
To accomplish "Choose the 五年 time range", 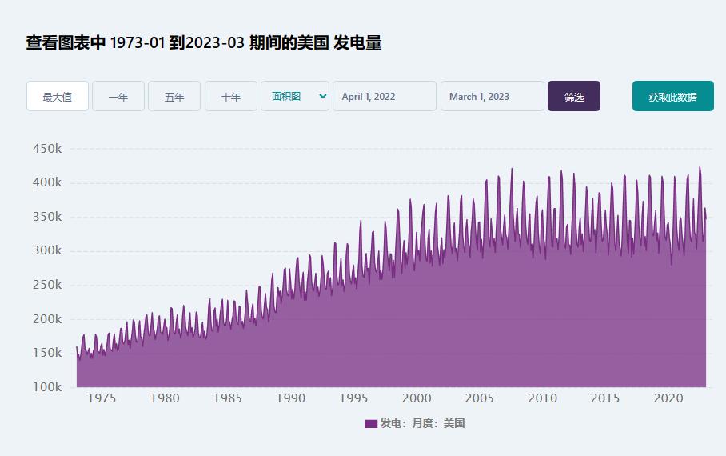I will 174,96.
